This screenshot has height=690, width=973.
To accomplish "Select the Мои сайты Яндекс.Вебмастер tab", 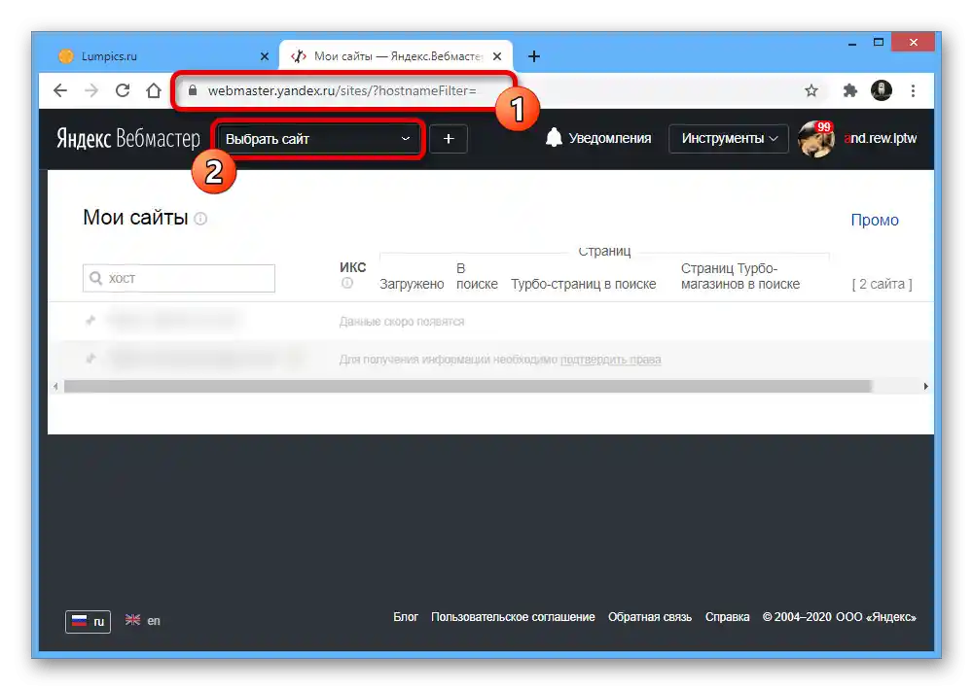I will (396, 56).
